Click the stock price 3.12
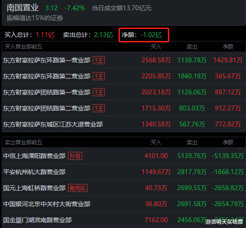This screenshot has width=246, height=228. [52, 8]
